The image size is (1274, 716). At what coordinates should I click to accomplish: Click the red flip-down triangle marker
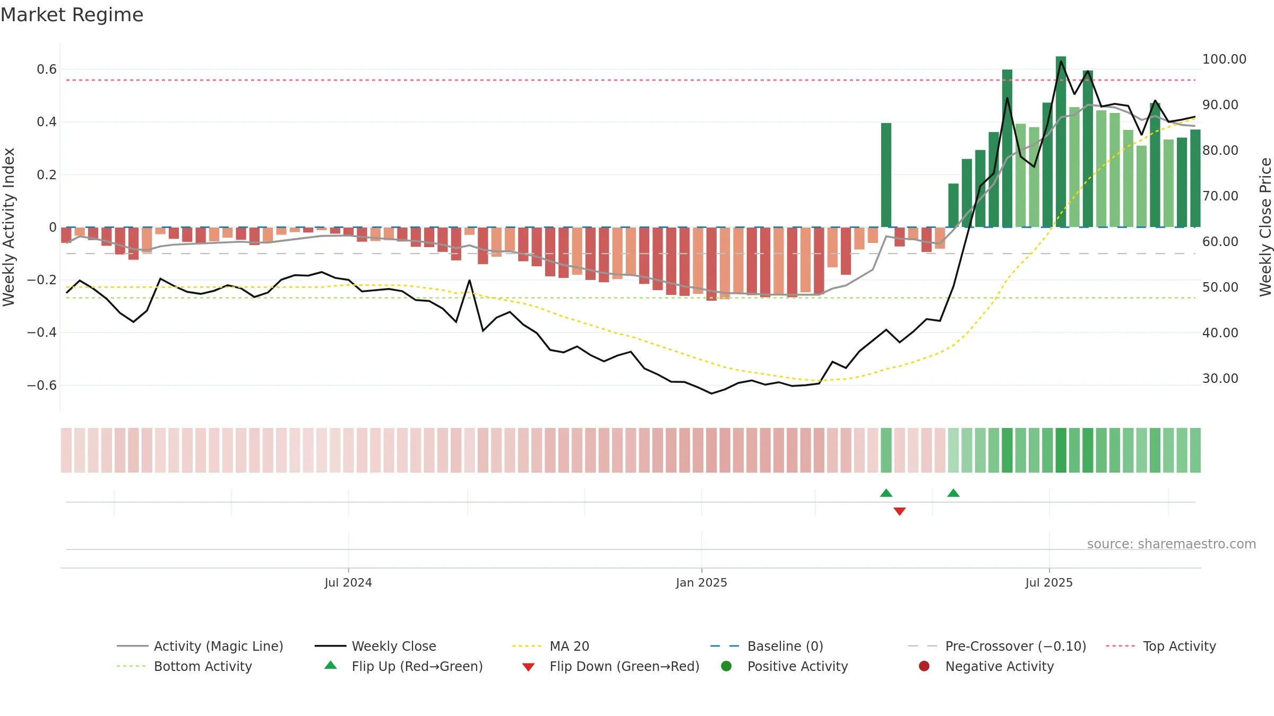[899, 511]
